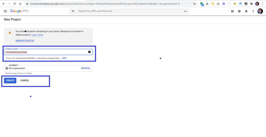Click the Search for APIs and Services box
Image resolution: width=266 pixels, height=137 pixels.
(129, 11)
